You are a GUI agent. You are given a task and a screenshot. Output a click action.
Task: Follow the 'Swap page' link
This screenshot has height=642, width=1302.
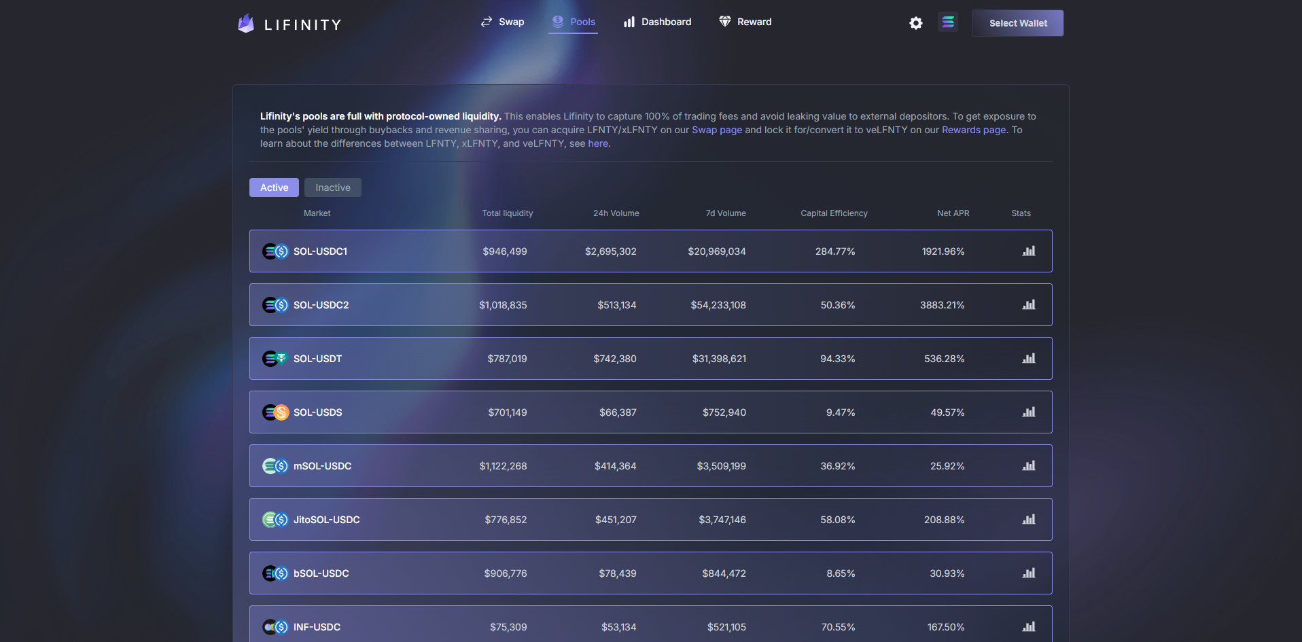(716, 130)
